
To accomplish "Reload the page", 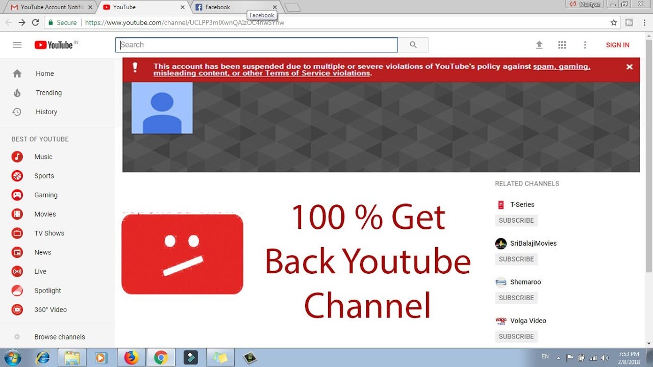I will pyautogui.click(x=35, y=22).
